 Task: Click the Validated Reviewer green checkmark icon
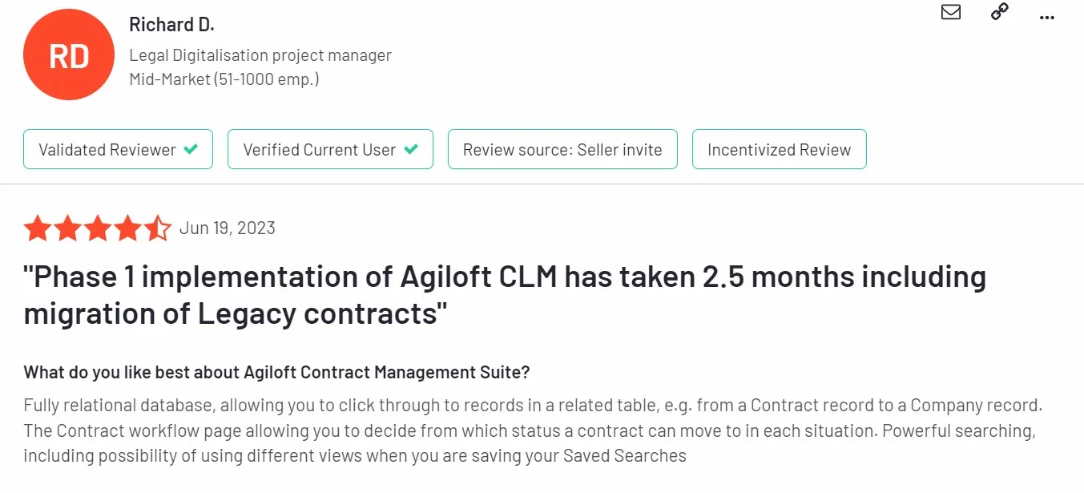pyautogui.click(x=191, y=149)
